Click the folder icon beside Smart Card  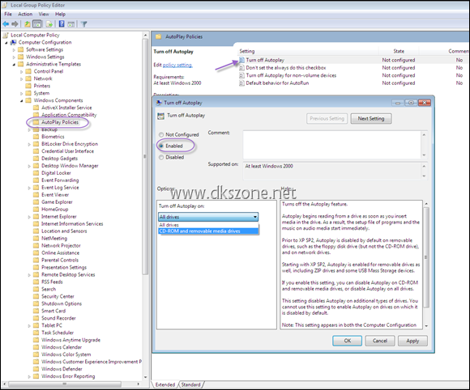click(36, 311)
